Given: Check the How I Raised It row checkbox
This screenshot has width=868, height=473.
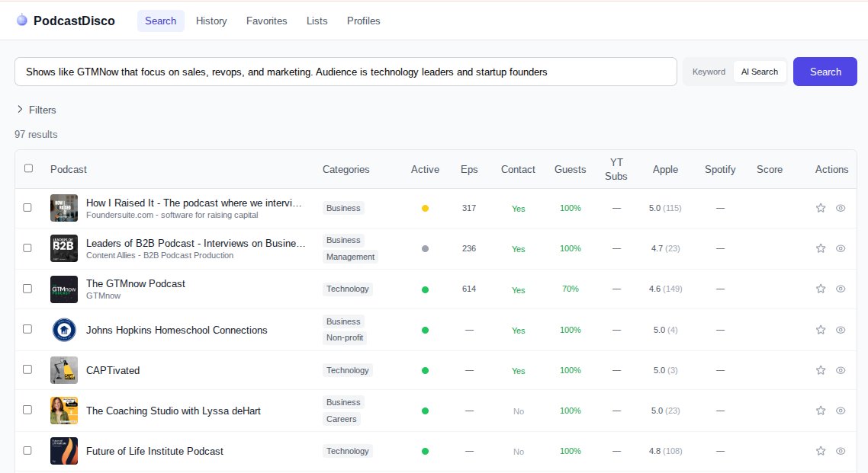Looking at the screenshot, I should click(x=27, y=207).
